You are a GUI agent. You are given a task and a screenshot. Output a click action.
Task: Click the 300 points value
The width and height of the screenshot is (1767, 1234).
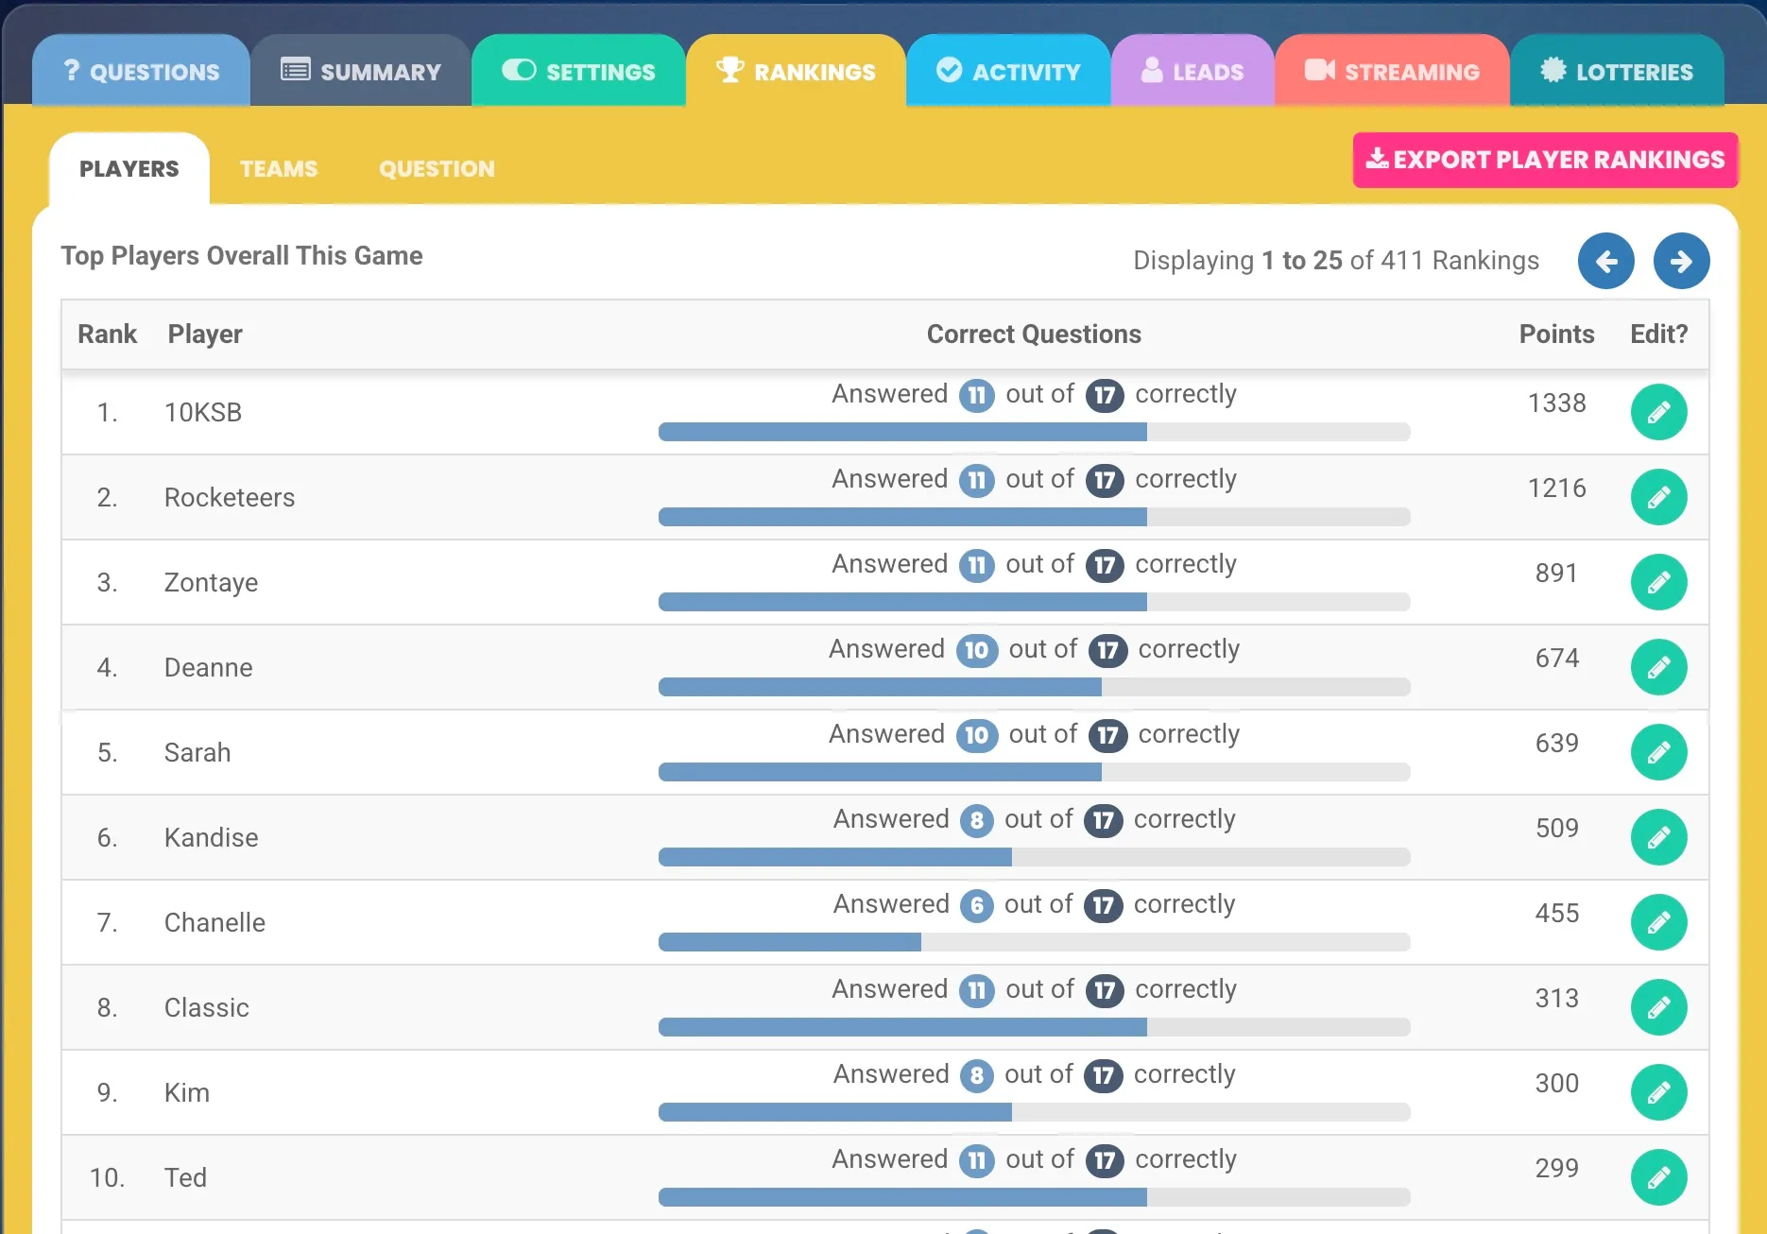pyautogui.click(x=1556, y=1083)
